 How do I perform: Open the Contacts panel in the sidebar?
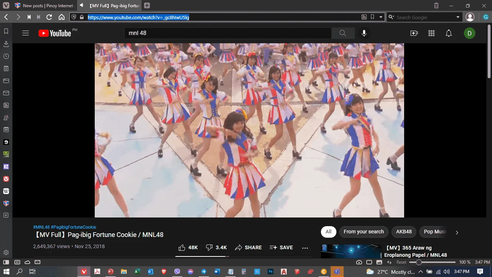(x=6, y=118)
